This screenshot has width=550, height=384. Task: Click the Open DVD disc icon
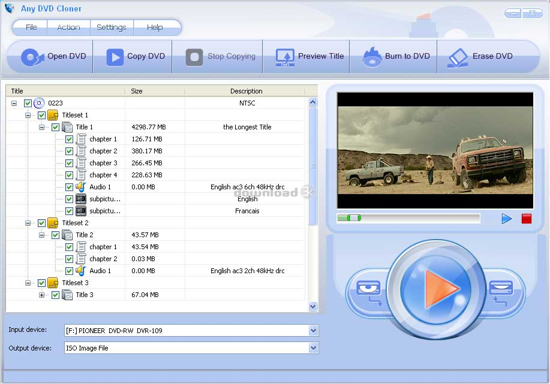click(x=32, y=57)
